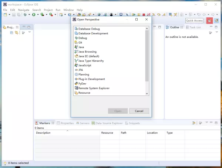Viewport: 222px width, 168px height.
Task: Click the External Tools run icon
Action: point(51,14)
